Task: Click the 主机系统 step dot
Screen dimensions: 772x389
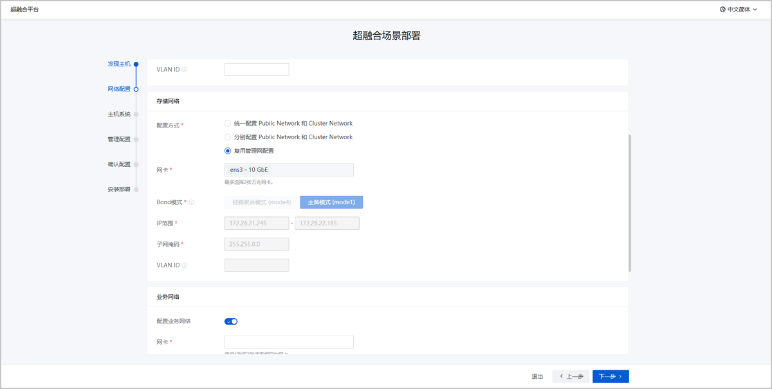Action: [x=136, y=115]
